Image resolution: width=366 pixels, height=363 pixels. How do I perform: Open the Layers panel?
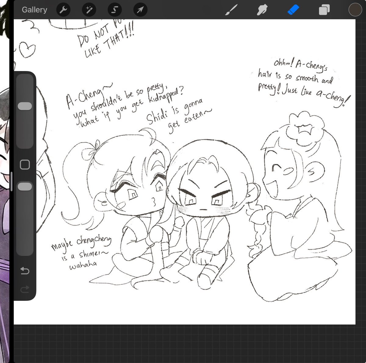coord(324,10)
